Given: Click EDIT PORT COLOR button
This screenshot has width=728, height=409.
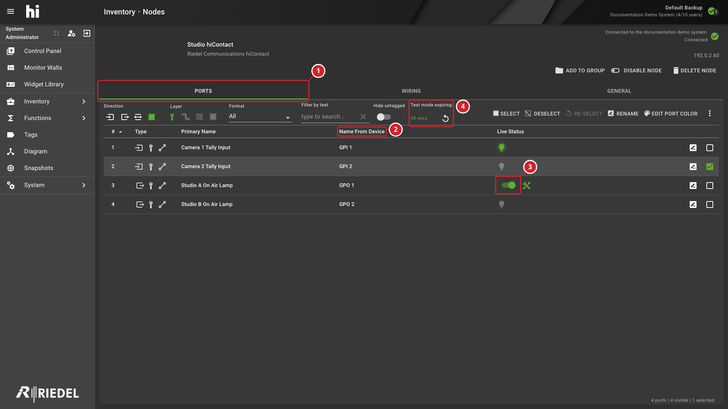Looking at the screenshot, I should (x=671, y=114).
